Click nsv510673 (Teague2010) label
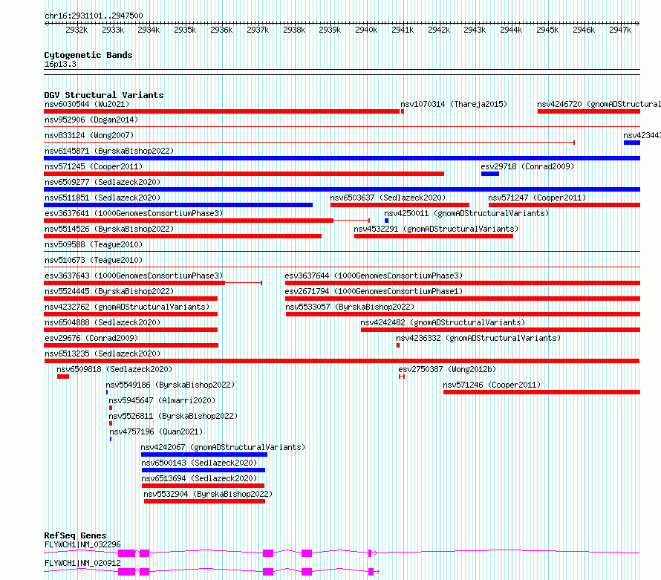661x580 pixels. click(x=94, y=260)
